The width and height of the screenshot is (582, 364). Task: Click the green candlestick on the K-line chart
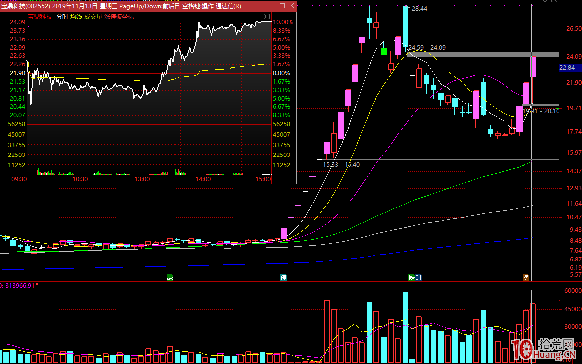[384, 52]
